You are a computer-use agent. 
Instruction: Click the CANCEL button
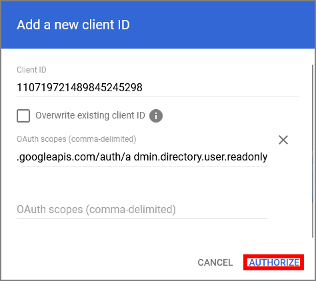(x=215, y=262)
